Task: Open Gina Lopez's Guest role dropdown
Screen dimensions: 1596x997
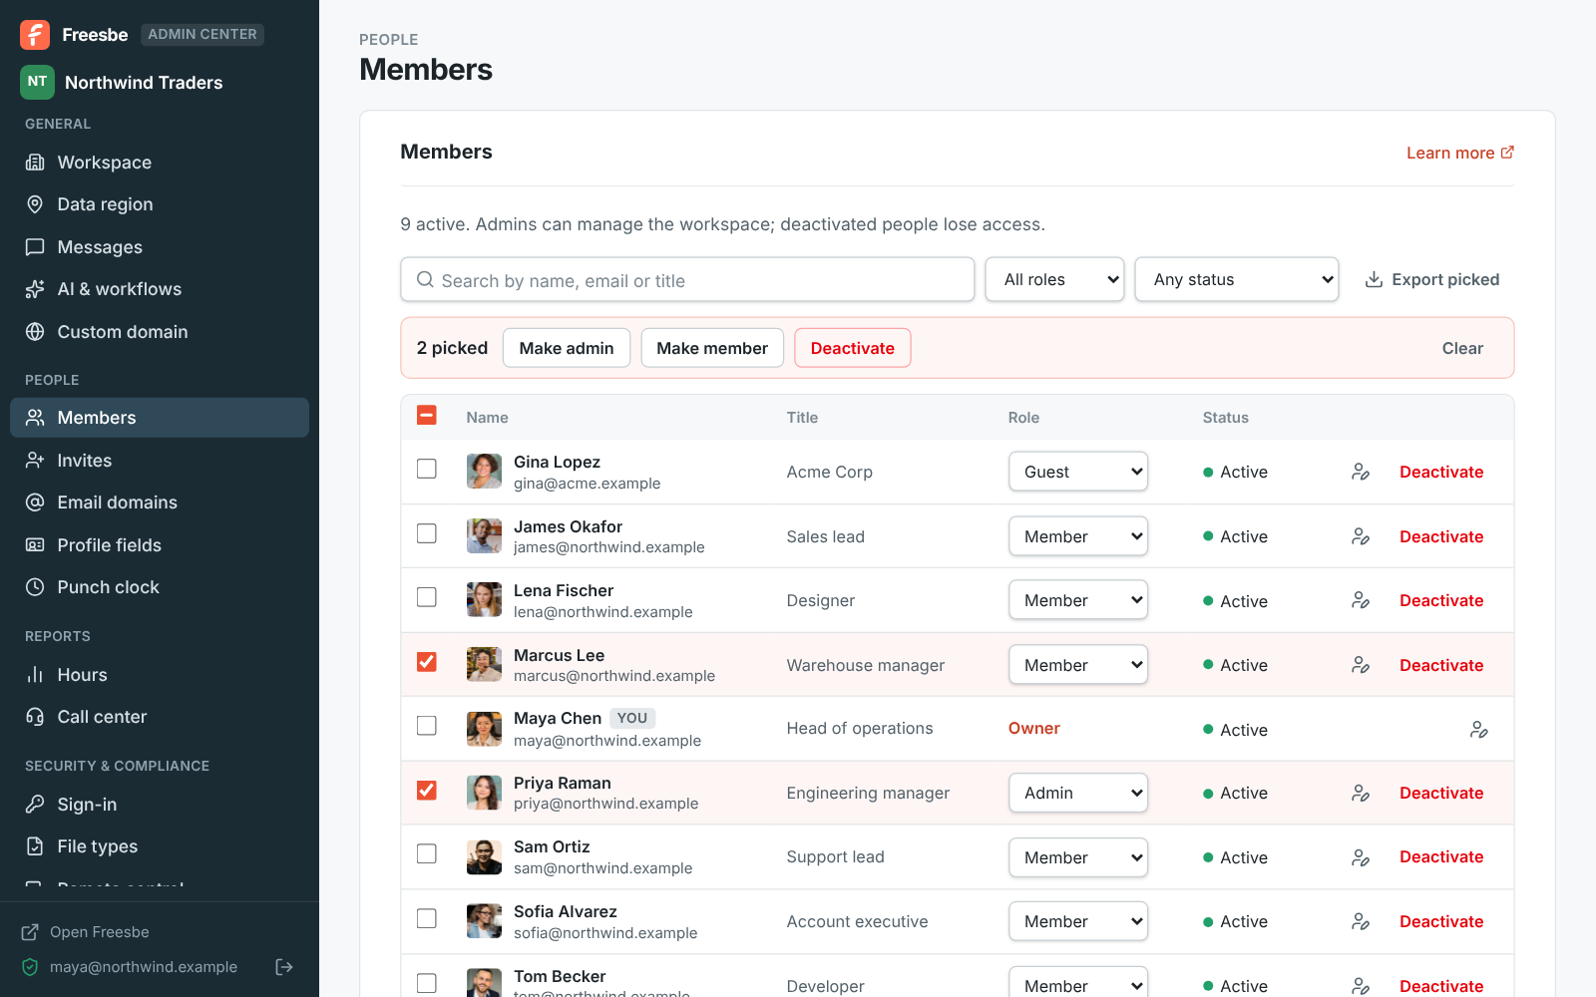Action: (1078, 472)
